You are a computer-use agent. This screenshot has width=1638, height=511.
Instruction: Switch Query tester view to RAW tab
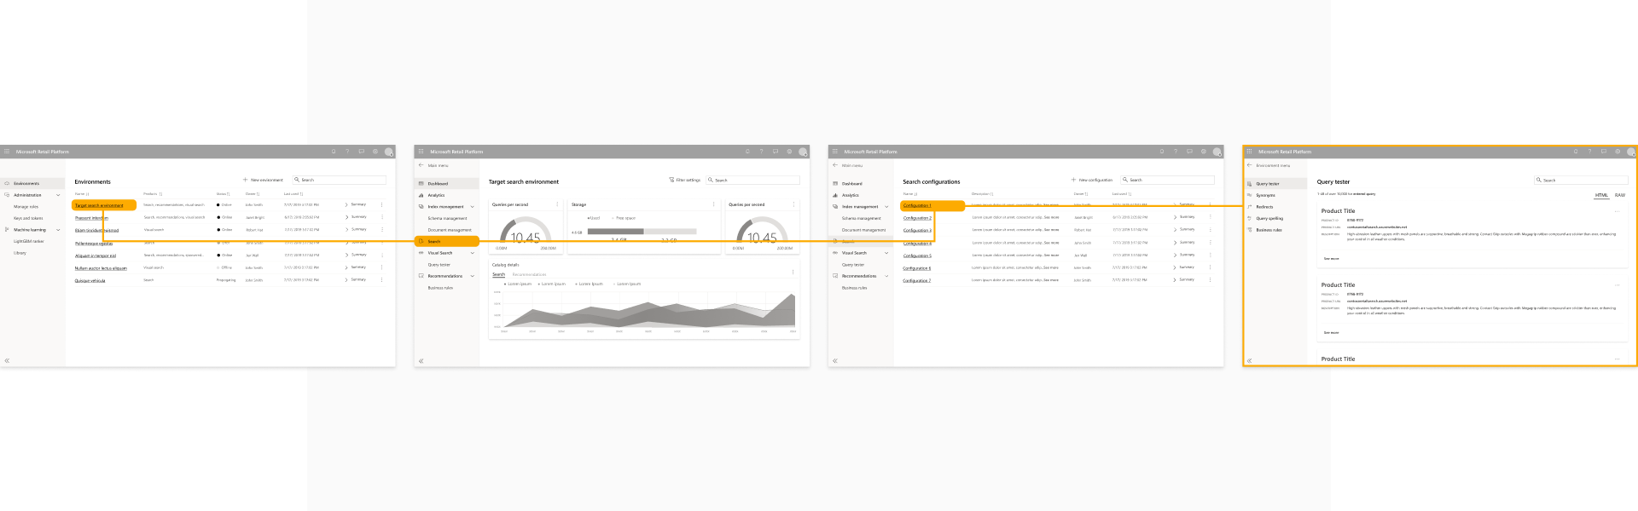pyautogui.click(x=1619, y=195)
